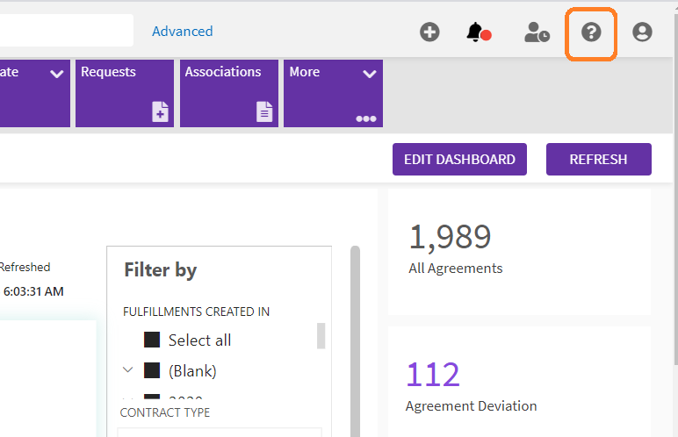Click the 1,989 All Agreements card
678x437 pixels.
coord(519,250)
